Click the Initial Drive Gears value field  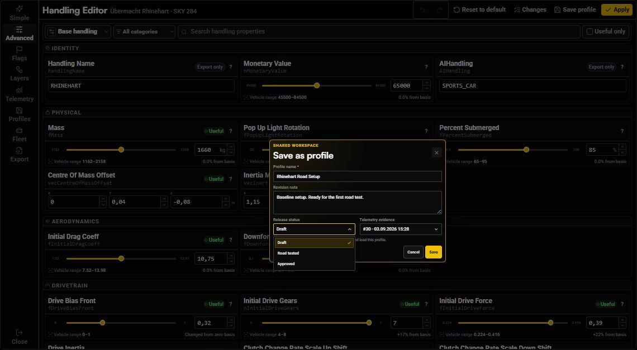(x=406, y=323)
